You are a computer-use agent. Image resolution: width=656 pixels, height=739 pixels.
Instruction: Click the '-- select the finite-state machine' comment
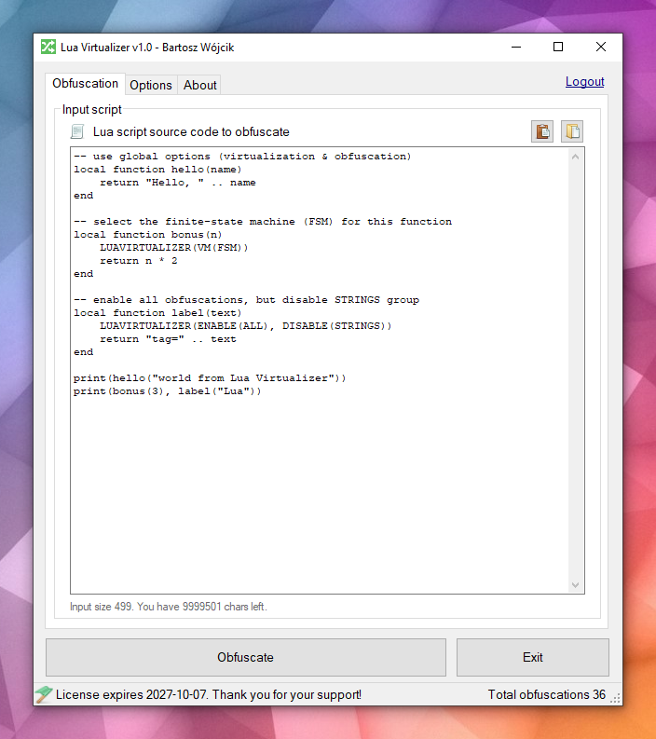(x=263, y=222)
